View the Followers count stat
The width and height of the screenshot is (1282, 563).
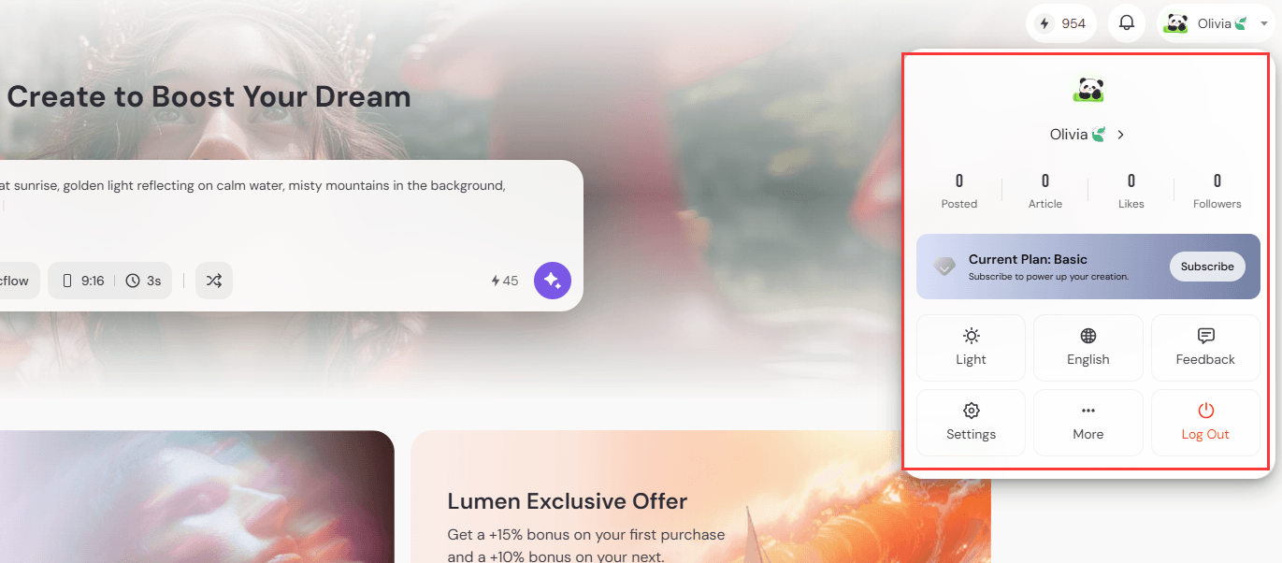click(1217, 191)
